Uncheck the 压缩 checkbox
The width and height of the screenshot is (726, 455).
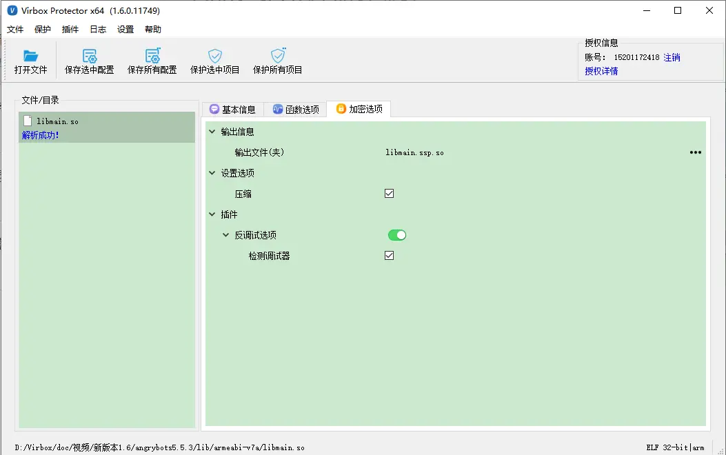389,194
